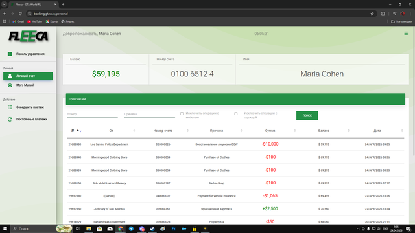
Task: Open Telegram from the taskbar
Action: 131,228
